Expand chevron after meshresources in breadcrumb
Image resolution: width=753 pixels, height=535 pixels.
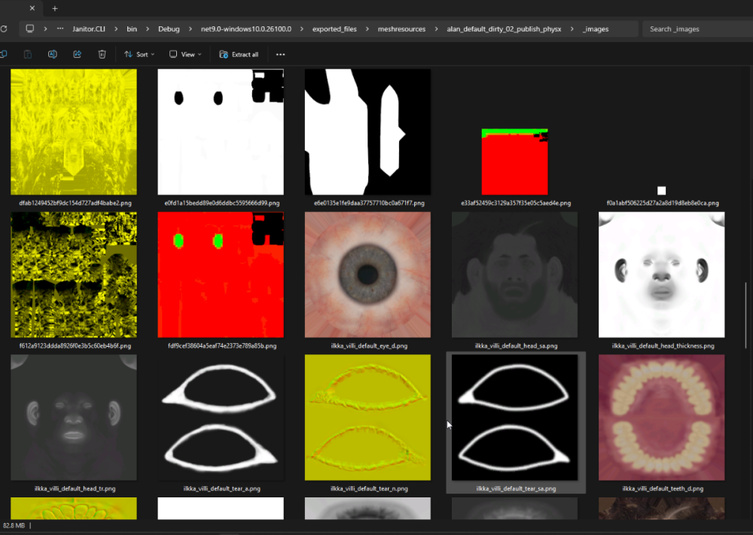tap(435, 29)
